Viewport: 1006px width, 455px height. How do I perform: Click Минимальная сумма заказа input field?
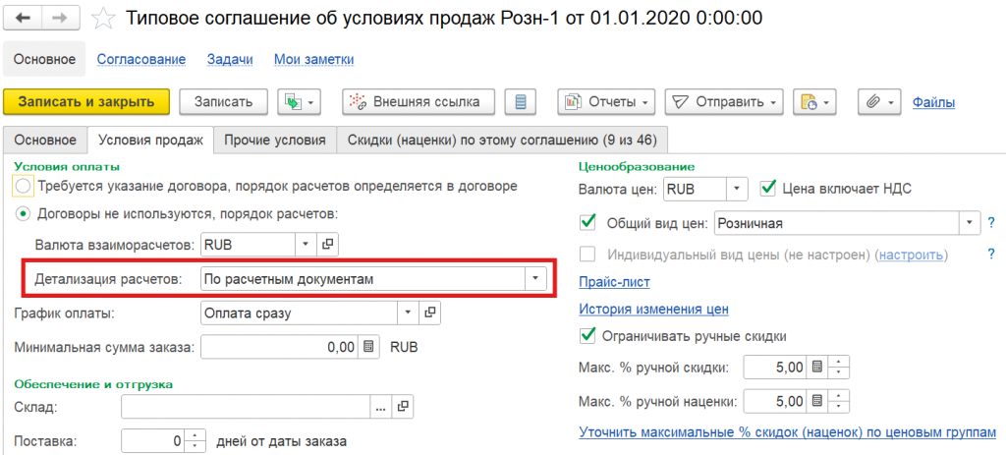pos(279,347)
